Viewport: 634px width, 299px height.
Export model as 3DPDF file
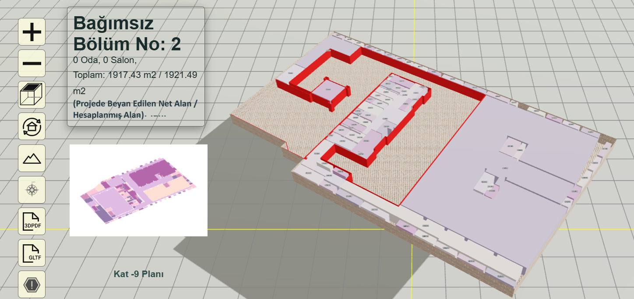(x=32, y=221)
